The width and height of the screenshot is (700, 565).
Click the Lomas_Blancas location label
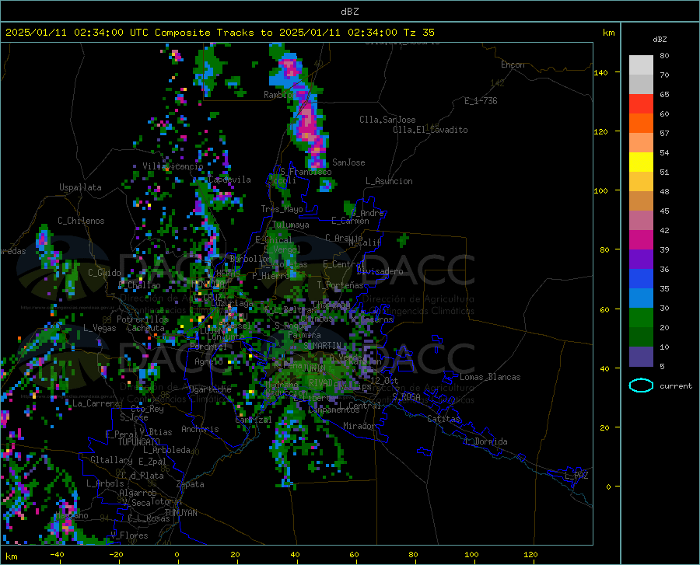click(x=490, y=377)
